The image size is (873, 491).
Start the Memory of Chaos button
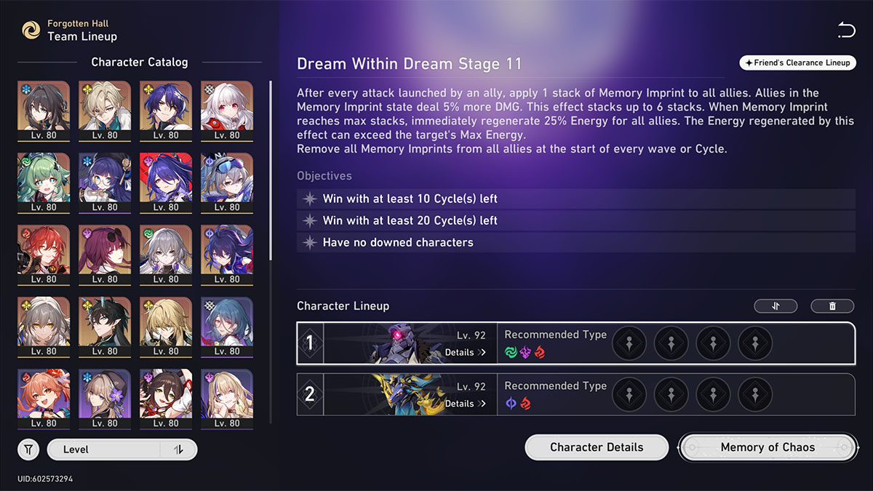[x=768, y=447]
